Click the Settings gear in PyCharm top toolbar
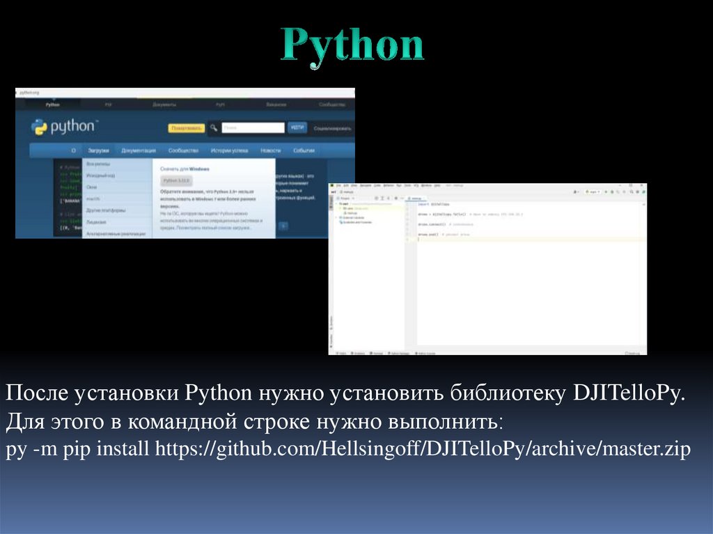This screenshot has height=534, width=713. (x=638, y=192)
